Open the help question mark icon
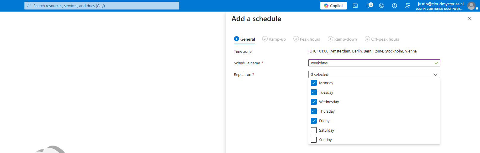The width and height of the screenshot is (480, 153). (394, 6)
